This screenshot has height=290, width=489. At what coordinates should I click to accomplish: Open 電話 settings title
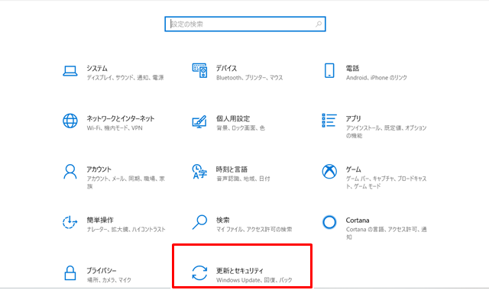[x=352, y=68]
